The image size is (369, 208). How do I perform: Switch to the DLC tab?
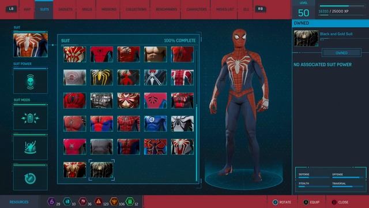pyautogui.click(x=246, y=9)
